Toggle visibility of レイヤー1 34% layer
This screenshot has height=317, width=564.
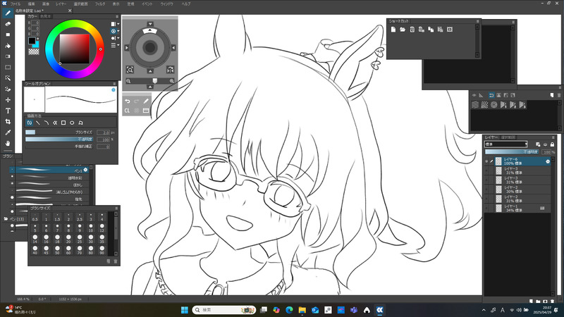(486, 208)
